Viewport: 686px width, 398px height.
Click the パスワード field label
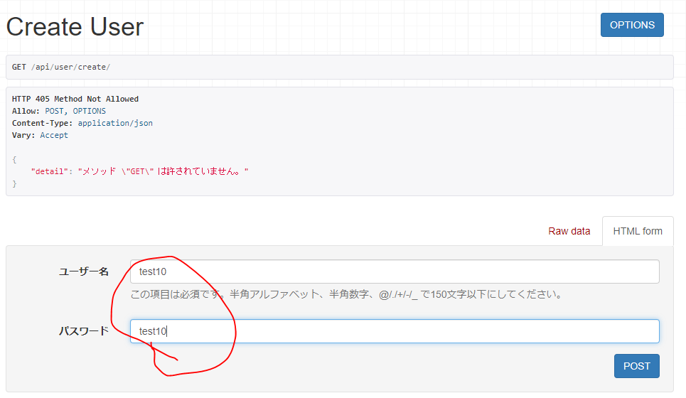tap(84, 331)
